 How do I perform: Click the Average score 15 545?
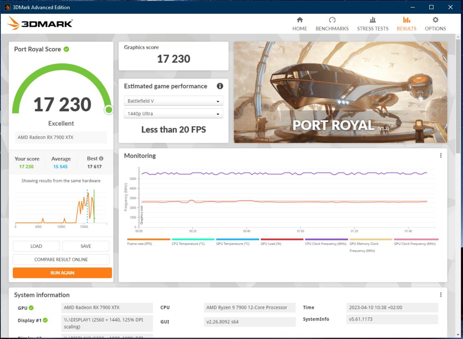(x=61, y=167)
